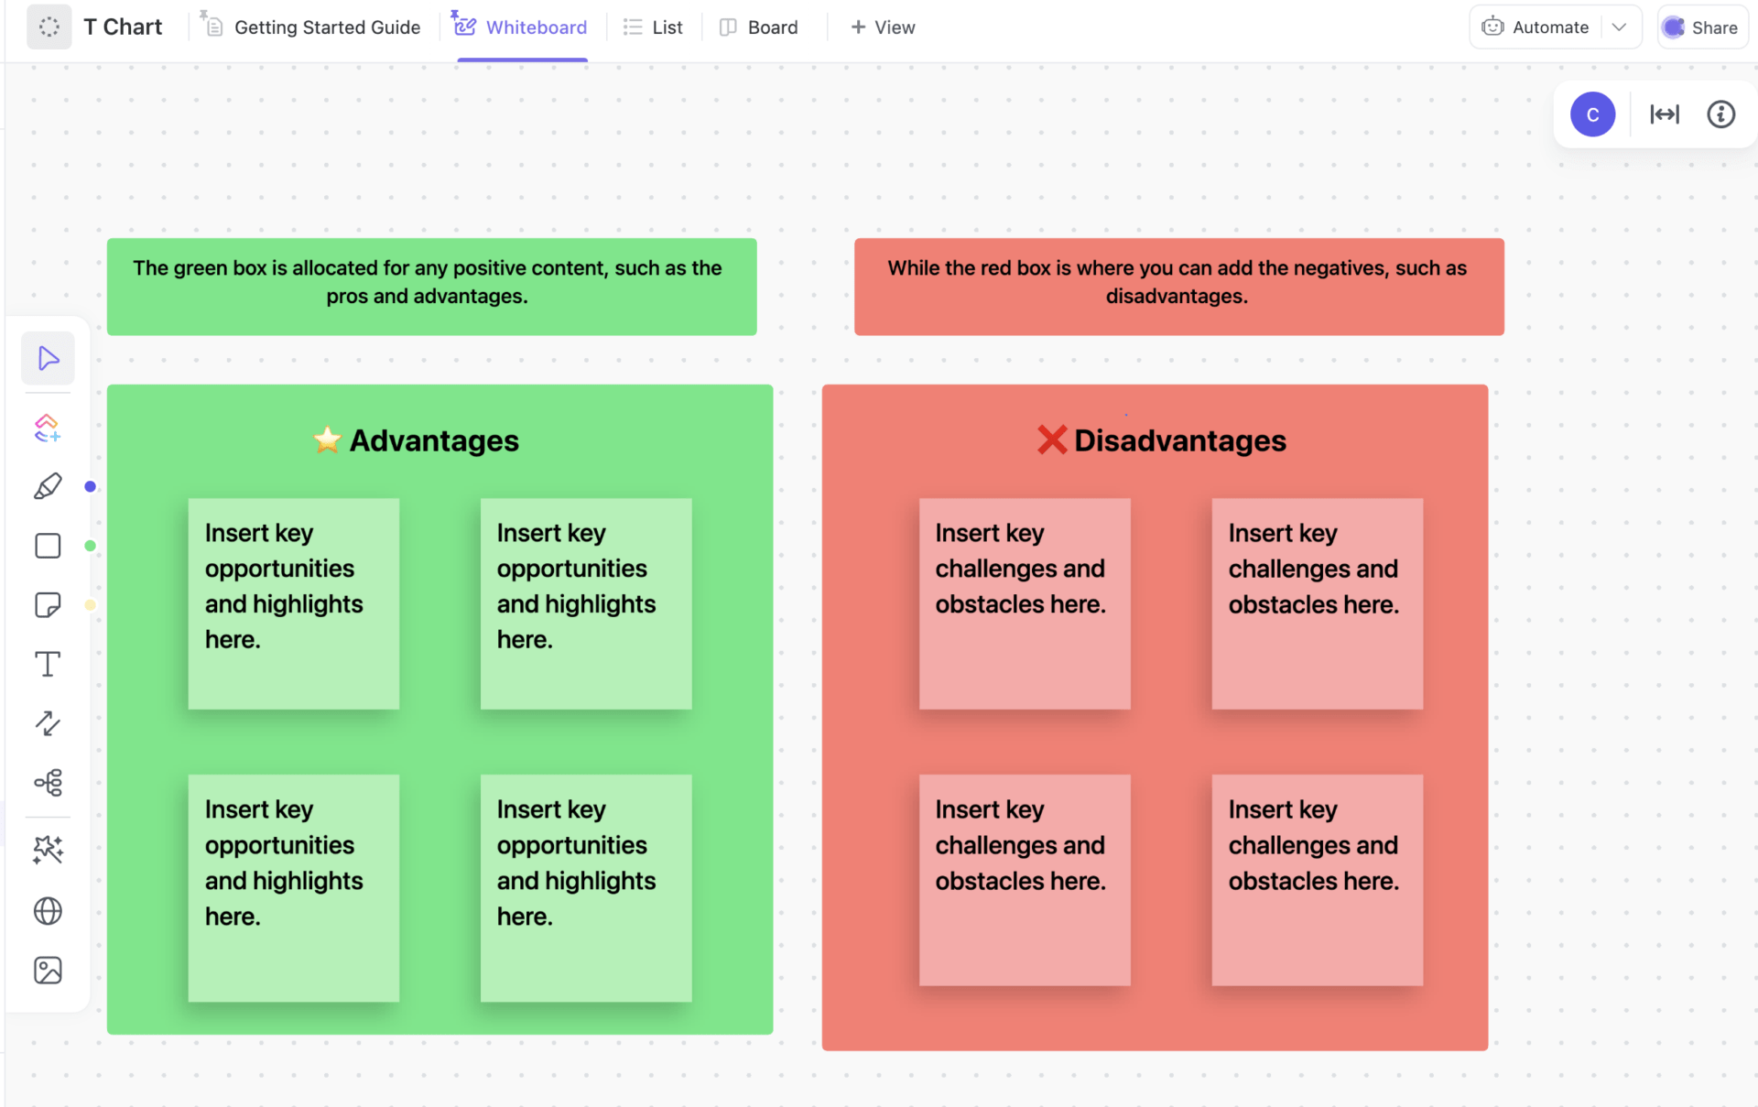Screen dimensions: 1758x1107
Task: Select the sticky note tool in sidebar
Action: [49, 606]
